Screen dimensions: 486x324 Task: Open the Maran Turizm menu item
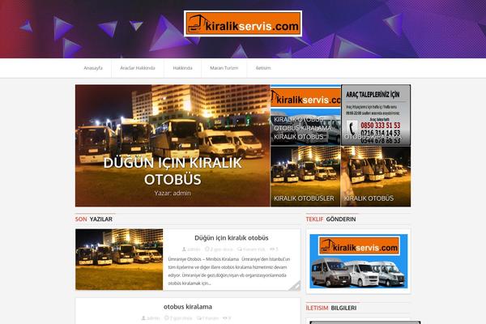224,68
